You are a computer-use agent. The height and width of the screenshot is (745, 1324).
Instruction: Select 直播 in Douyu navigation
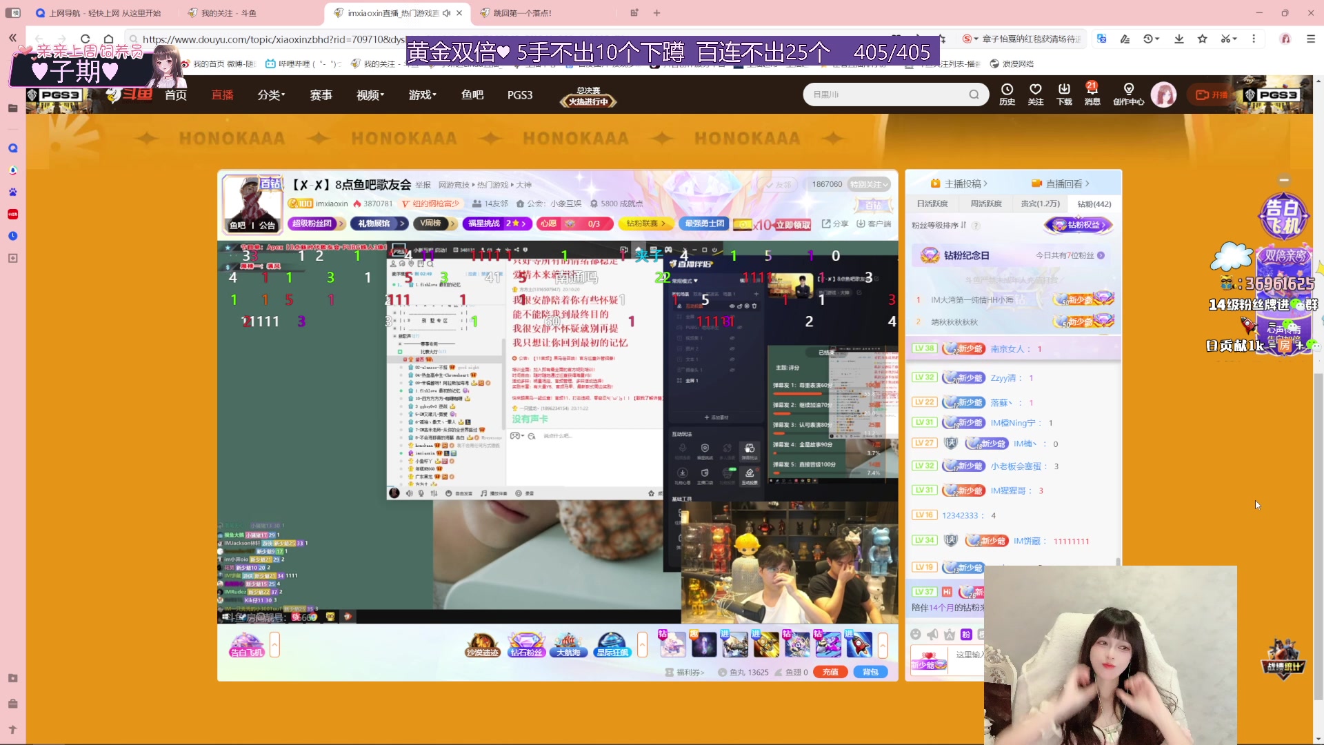[x=222, y=95]
